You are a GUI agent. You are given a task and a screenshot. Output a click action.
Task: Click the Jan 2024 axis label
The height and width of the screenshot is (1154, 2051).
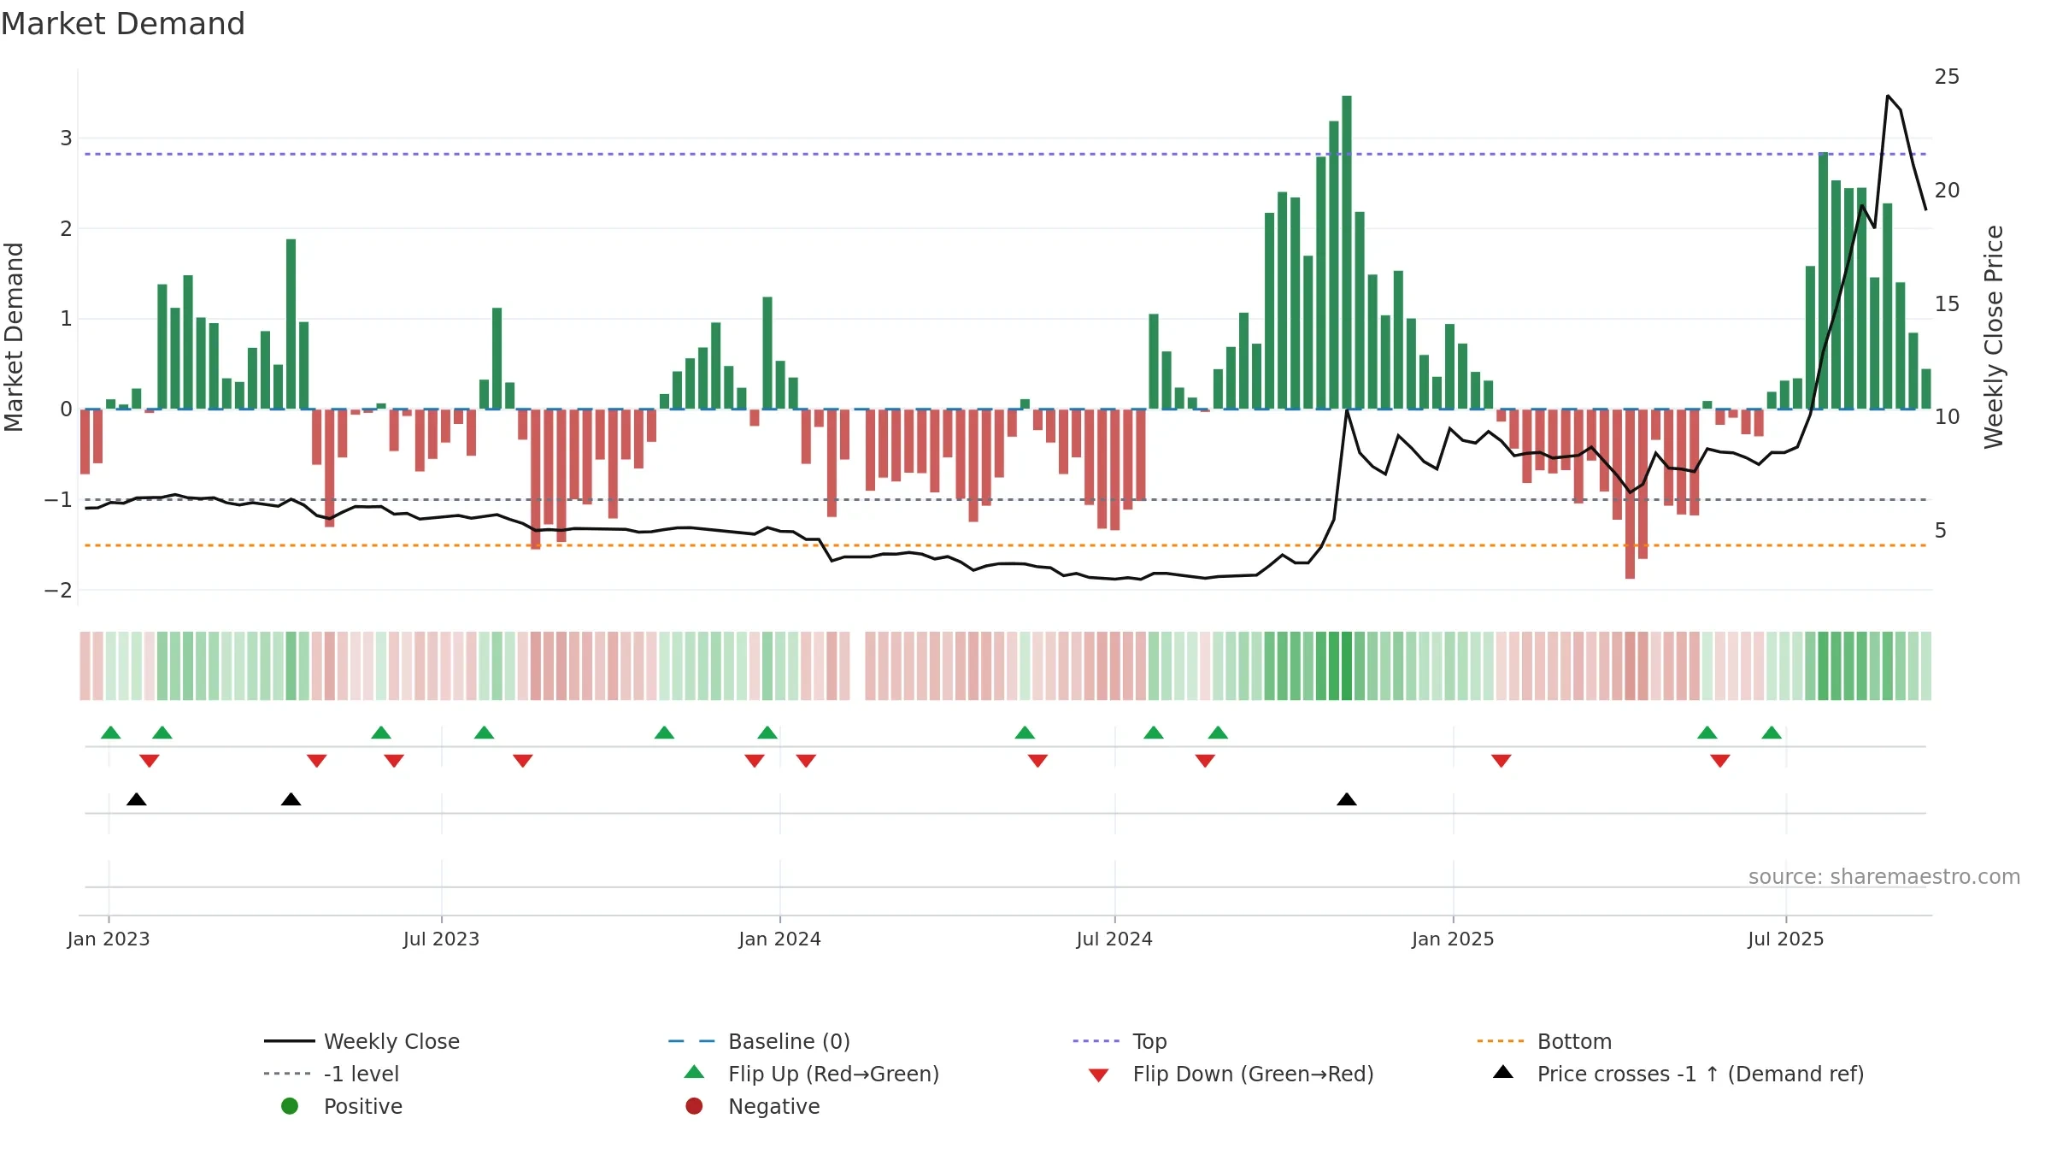779,939
